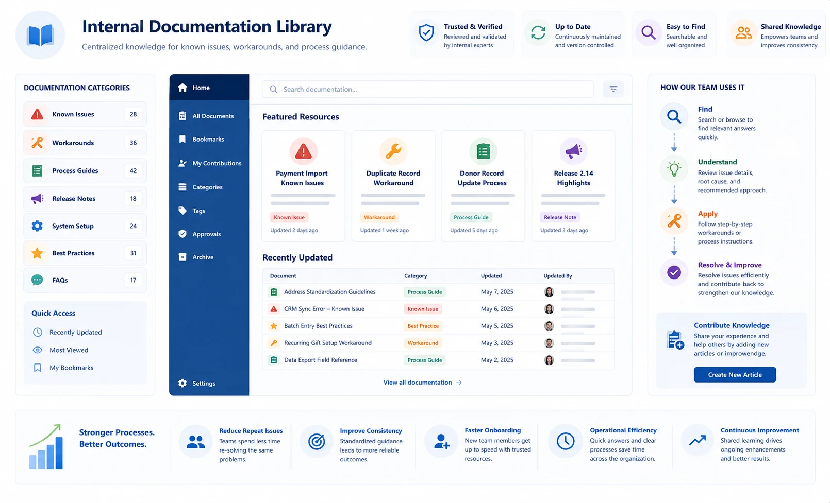This screenshot has width=830, height=503.
Task: Open the Payment Import Known Issues card
Action: (x=303, y=186)
